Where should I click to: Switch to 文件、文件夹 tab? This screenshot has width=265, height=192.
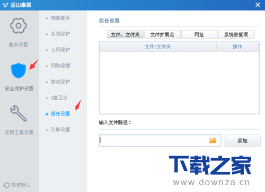(125, 34)
